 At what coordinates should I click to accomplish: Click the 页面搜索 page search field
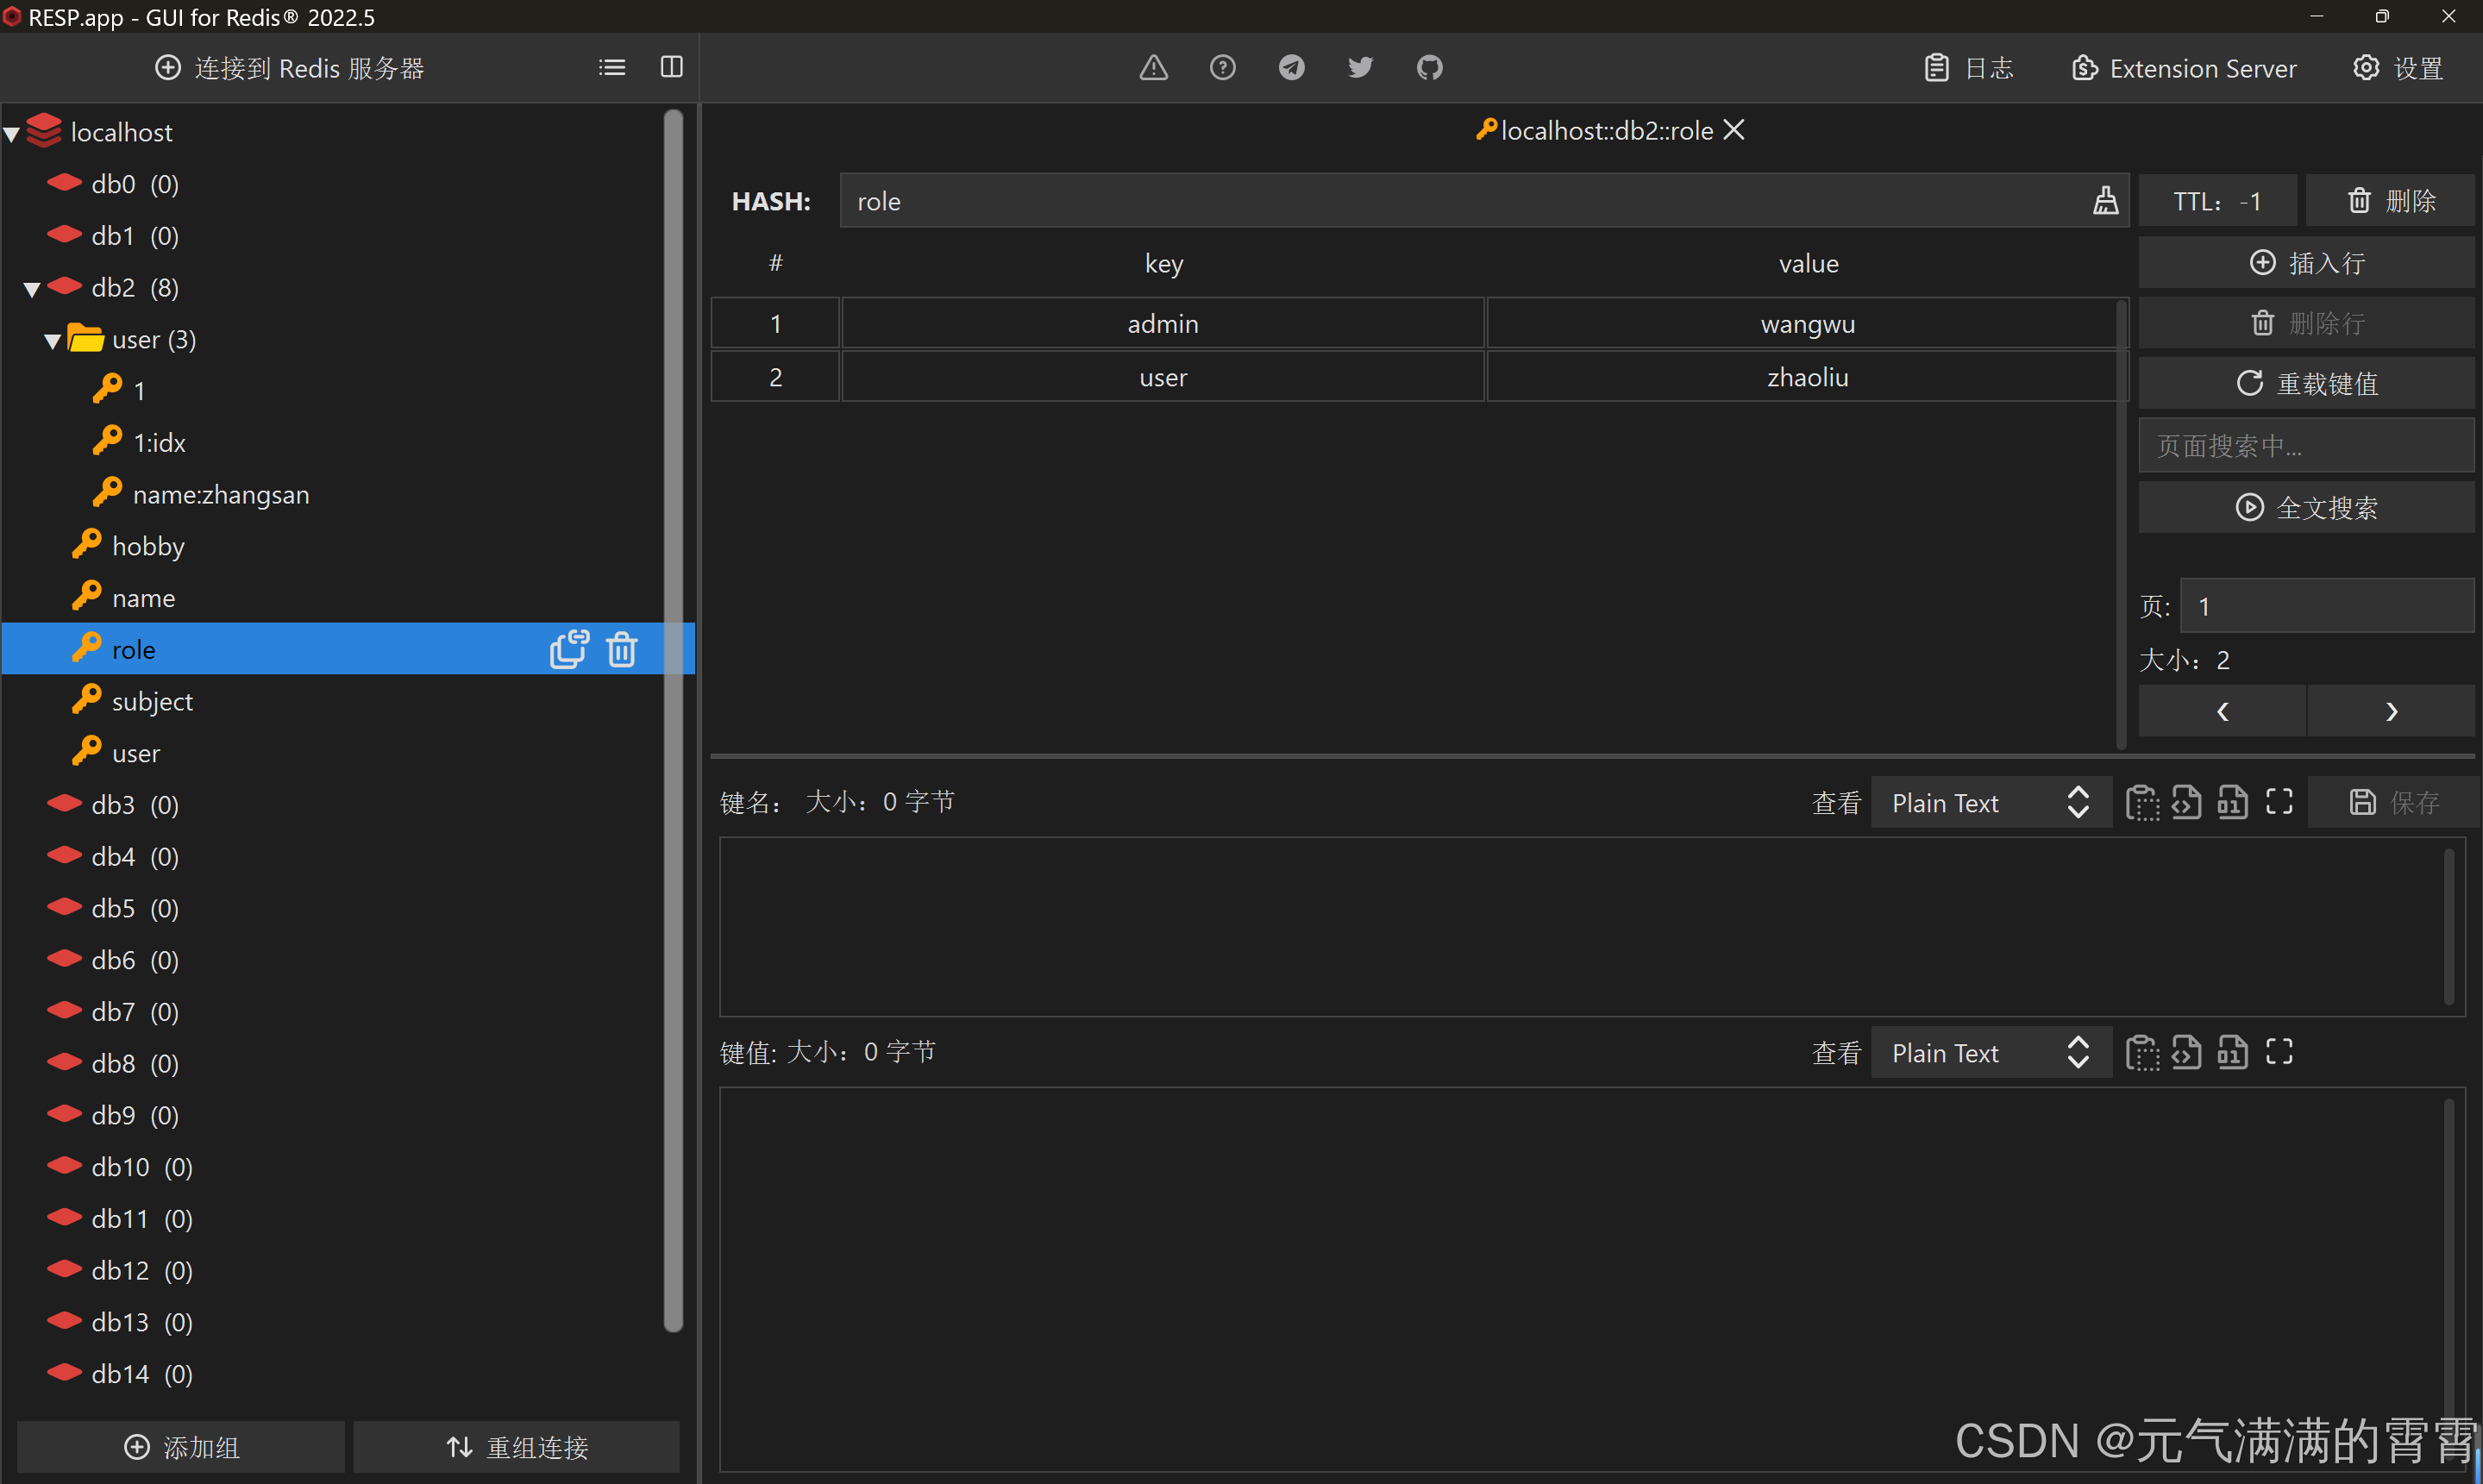(2306, 446)
